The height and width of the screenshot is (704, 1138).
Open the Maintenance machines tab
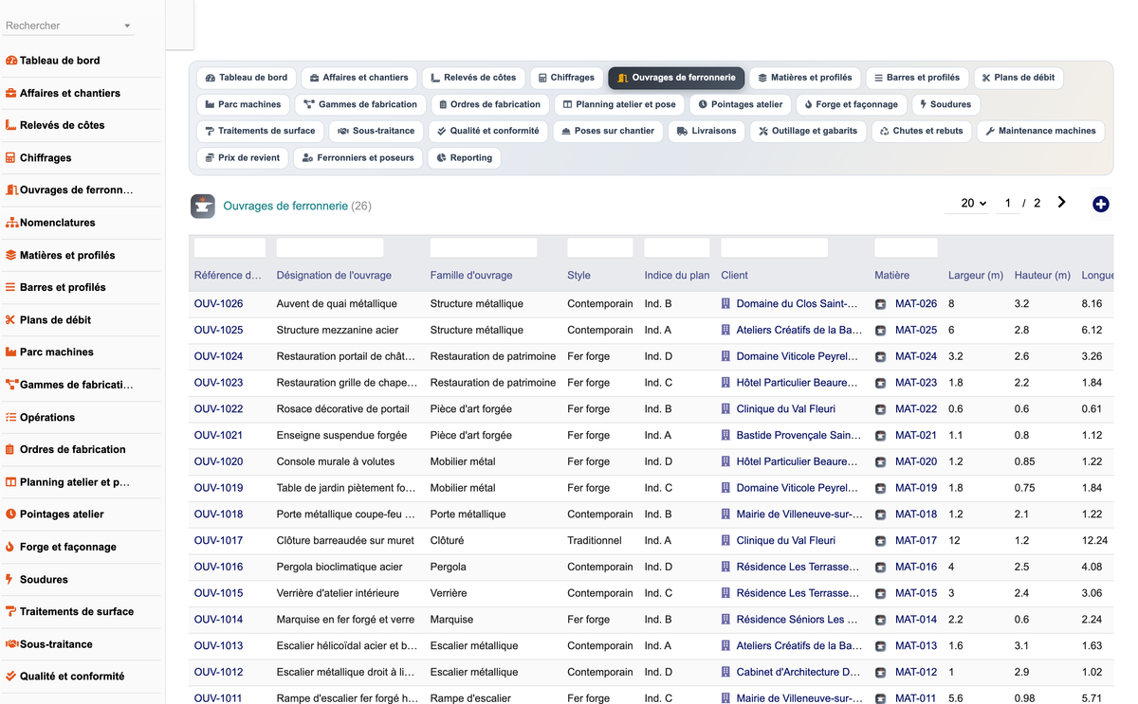point(1040,131)
